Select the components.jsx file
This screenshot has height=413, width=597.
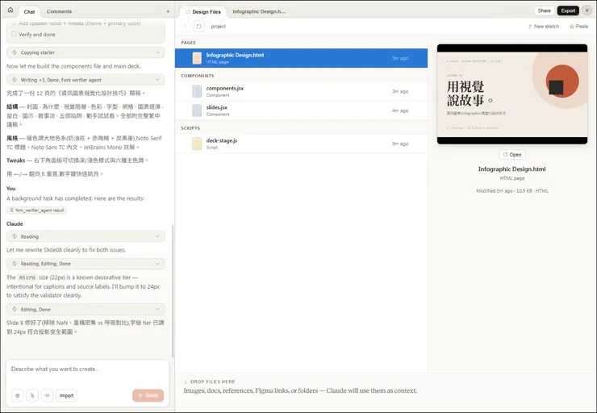click(301, 91)
